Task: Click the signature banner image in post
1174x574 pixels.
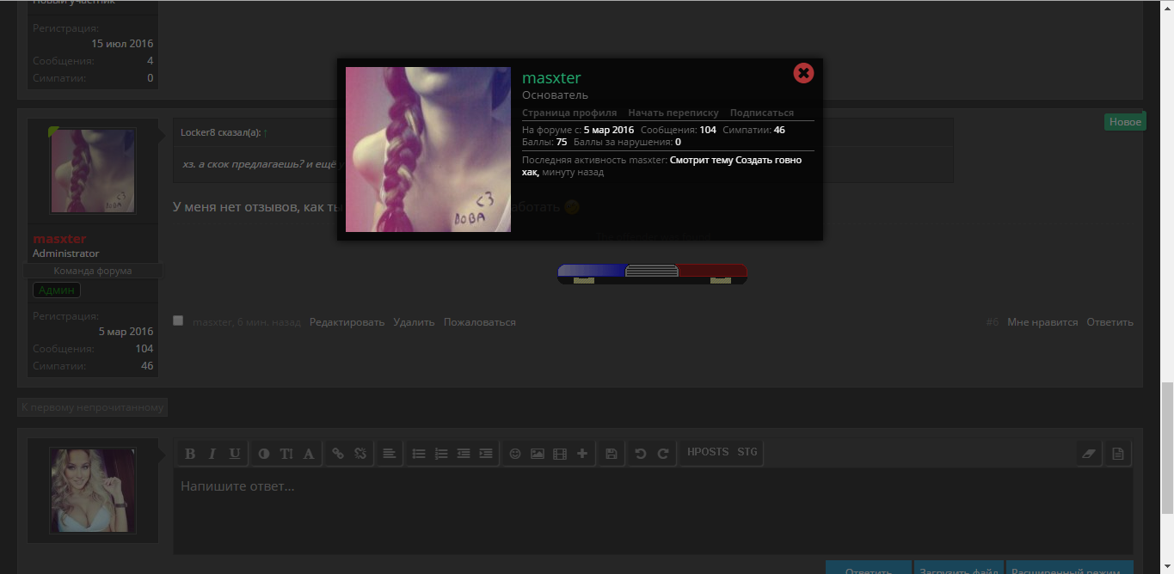Action: pos(653,273)
